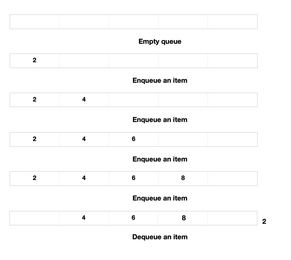Viewport: 291px width, 260px height.
Task: Click the empty first cell of bottom queue
Action: tap(34, 218)
